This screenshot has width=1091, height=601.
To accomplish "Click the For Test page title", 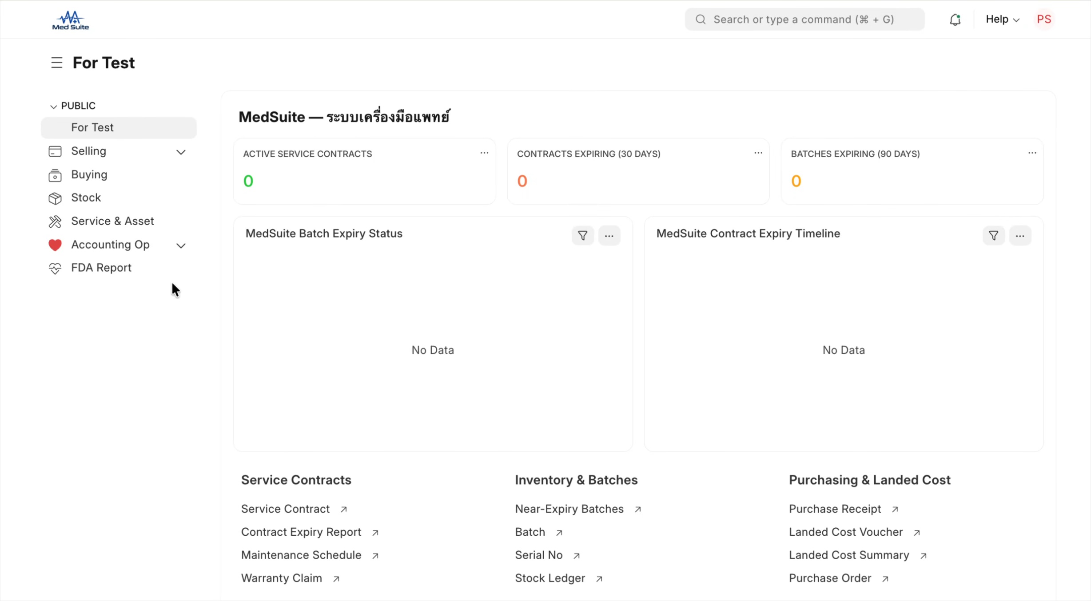I will 104,63.
